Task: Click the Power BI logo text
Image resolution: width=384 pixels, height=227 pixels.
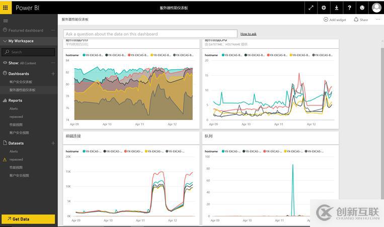Action: click(x=27, y=8)
